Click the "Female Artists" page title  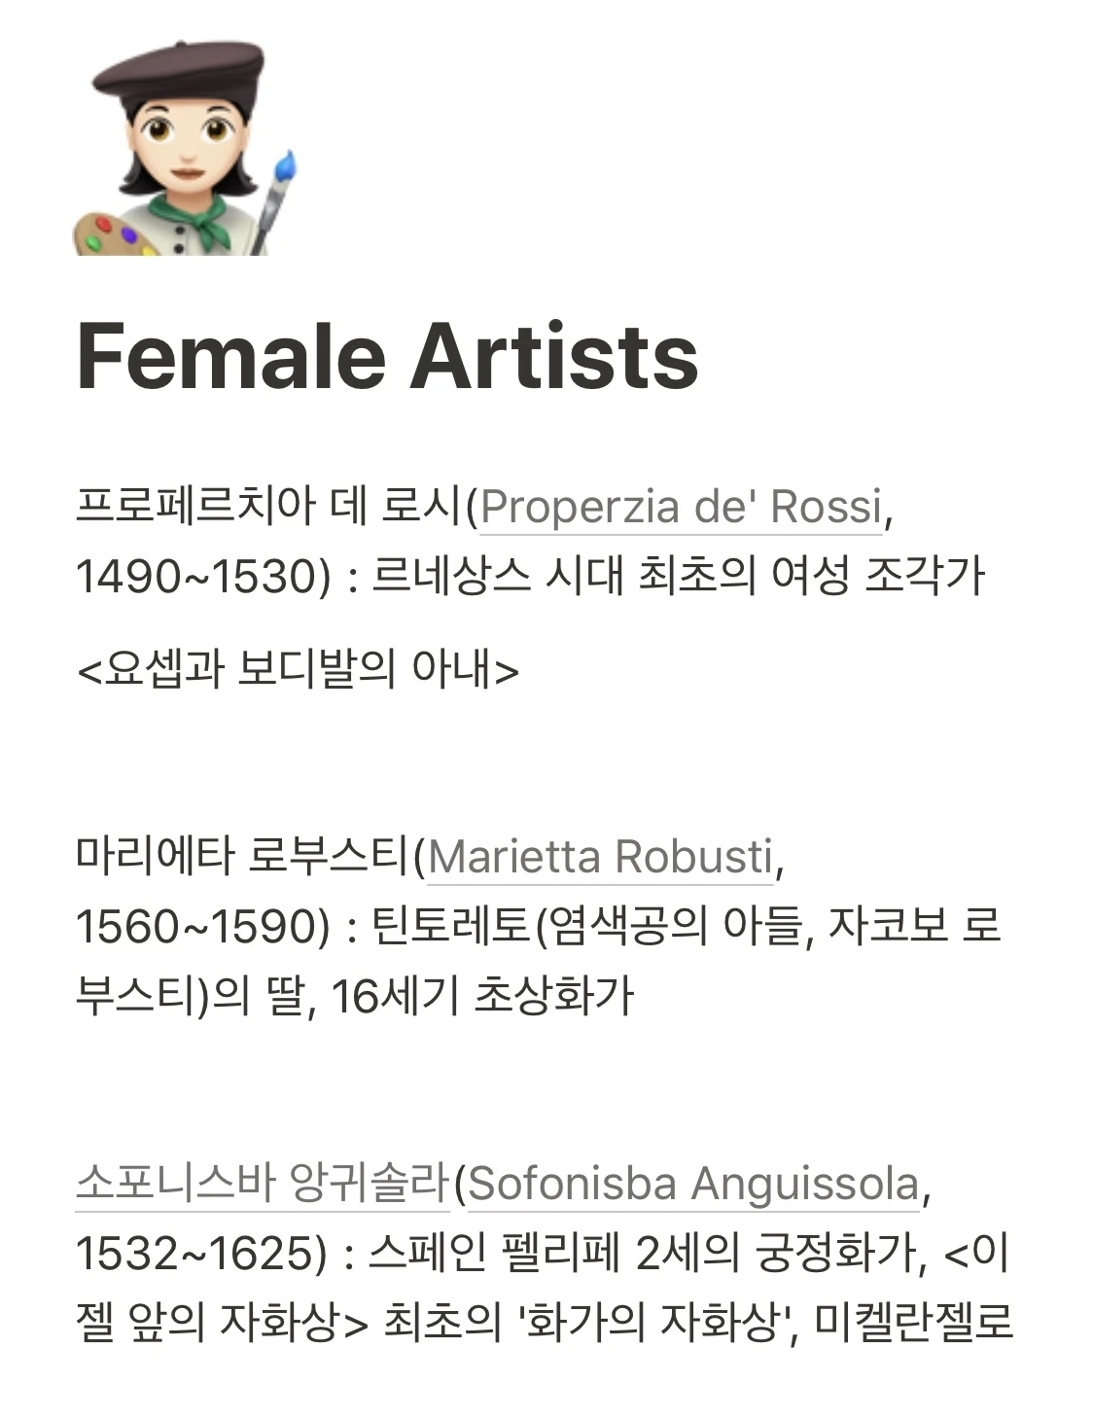pos(387,356)
